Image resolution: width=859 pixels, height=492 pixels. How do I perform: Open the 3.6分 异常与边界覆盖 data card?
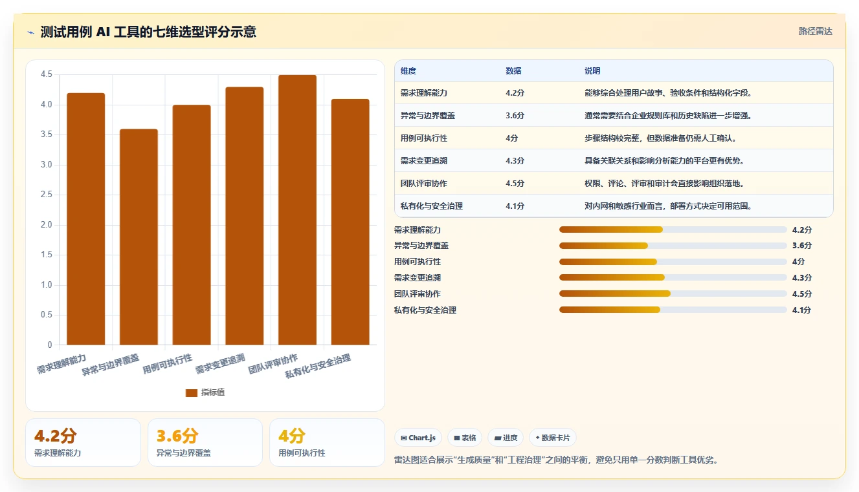tap(205, 442)
